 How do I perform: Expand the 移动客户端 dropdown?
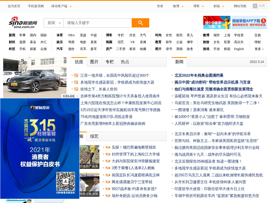click(x=61, y=6)
